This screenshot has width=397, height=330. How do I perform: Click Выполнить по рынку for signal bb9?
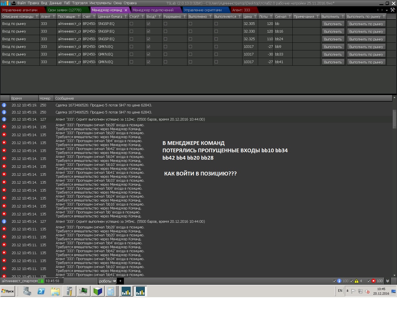click(366, 47)
